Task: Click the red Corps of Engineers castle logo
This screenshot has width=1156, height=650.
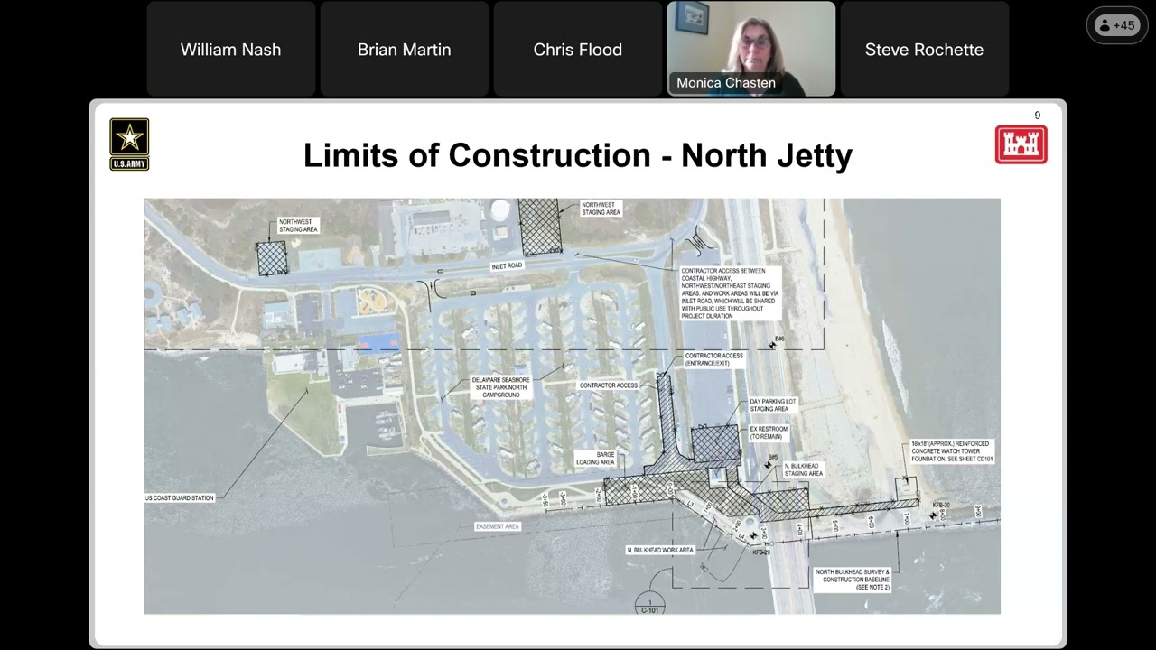Action: (1021, 144)
